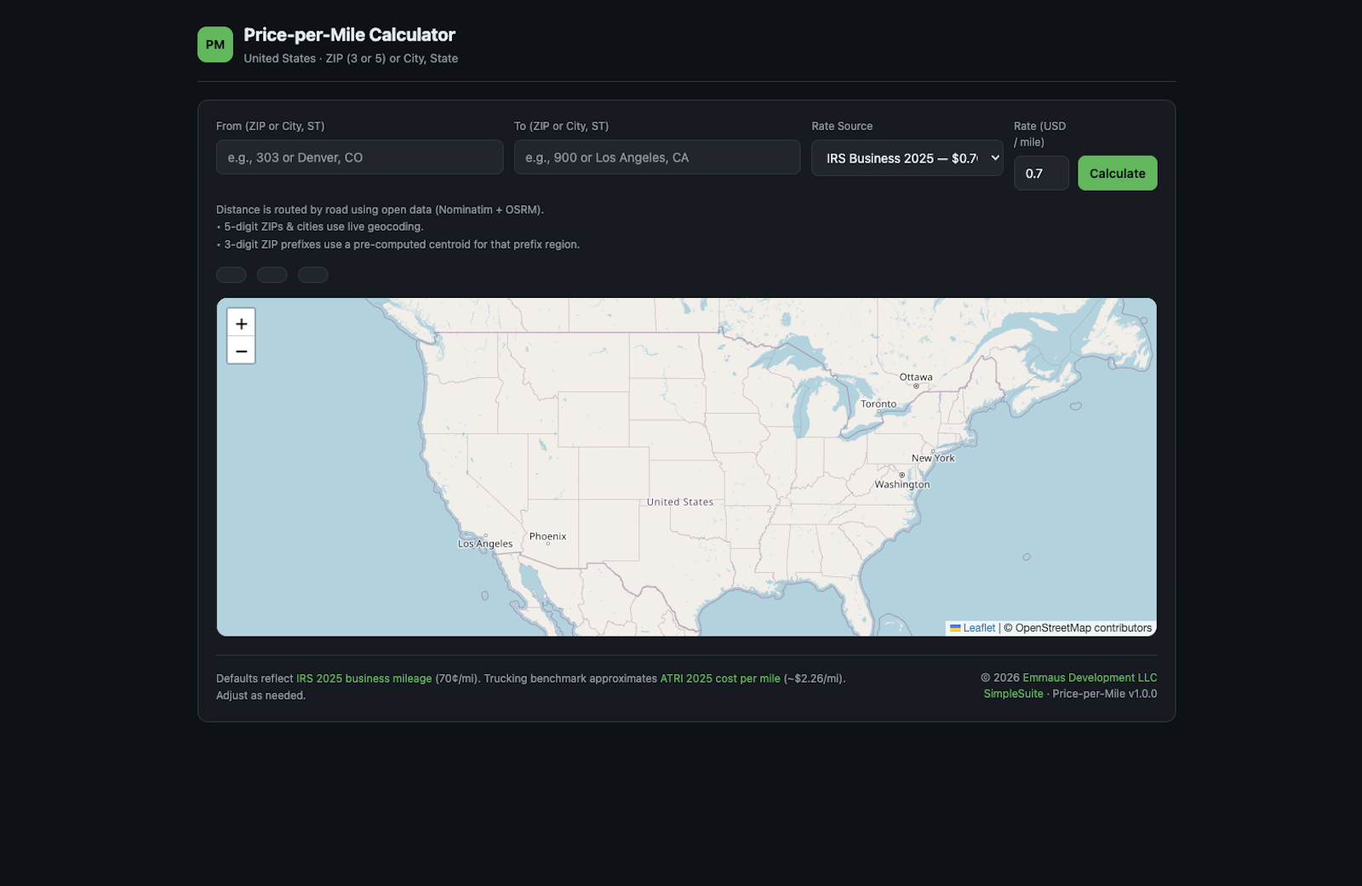Zoom out on the map
The image size is (1362, 886).
241,350
